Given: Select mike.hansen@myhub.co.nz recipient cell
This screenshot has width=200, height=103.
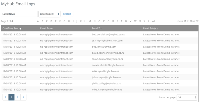Looking at the screenshot, I should [107, 90].
